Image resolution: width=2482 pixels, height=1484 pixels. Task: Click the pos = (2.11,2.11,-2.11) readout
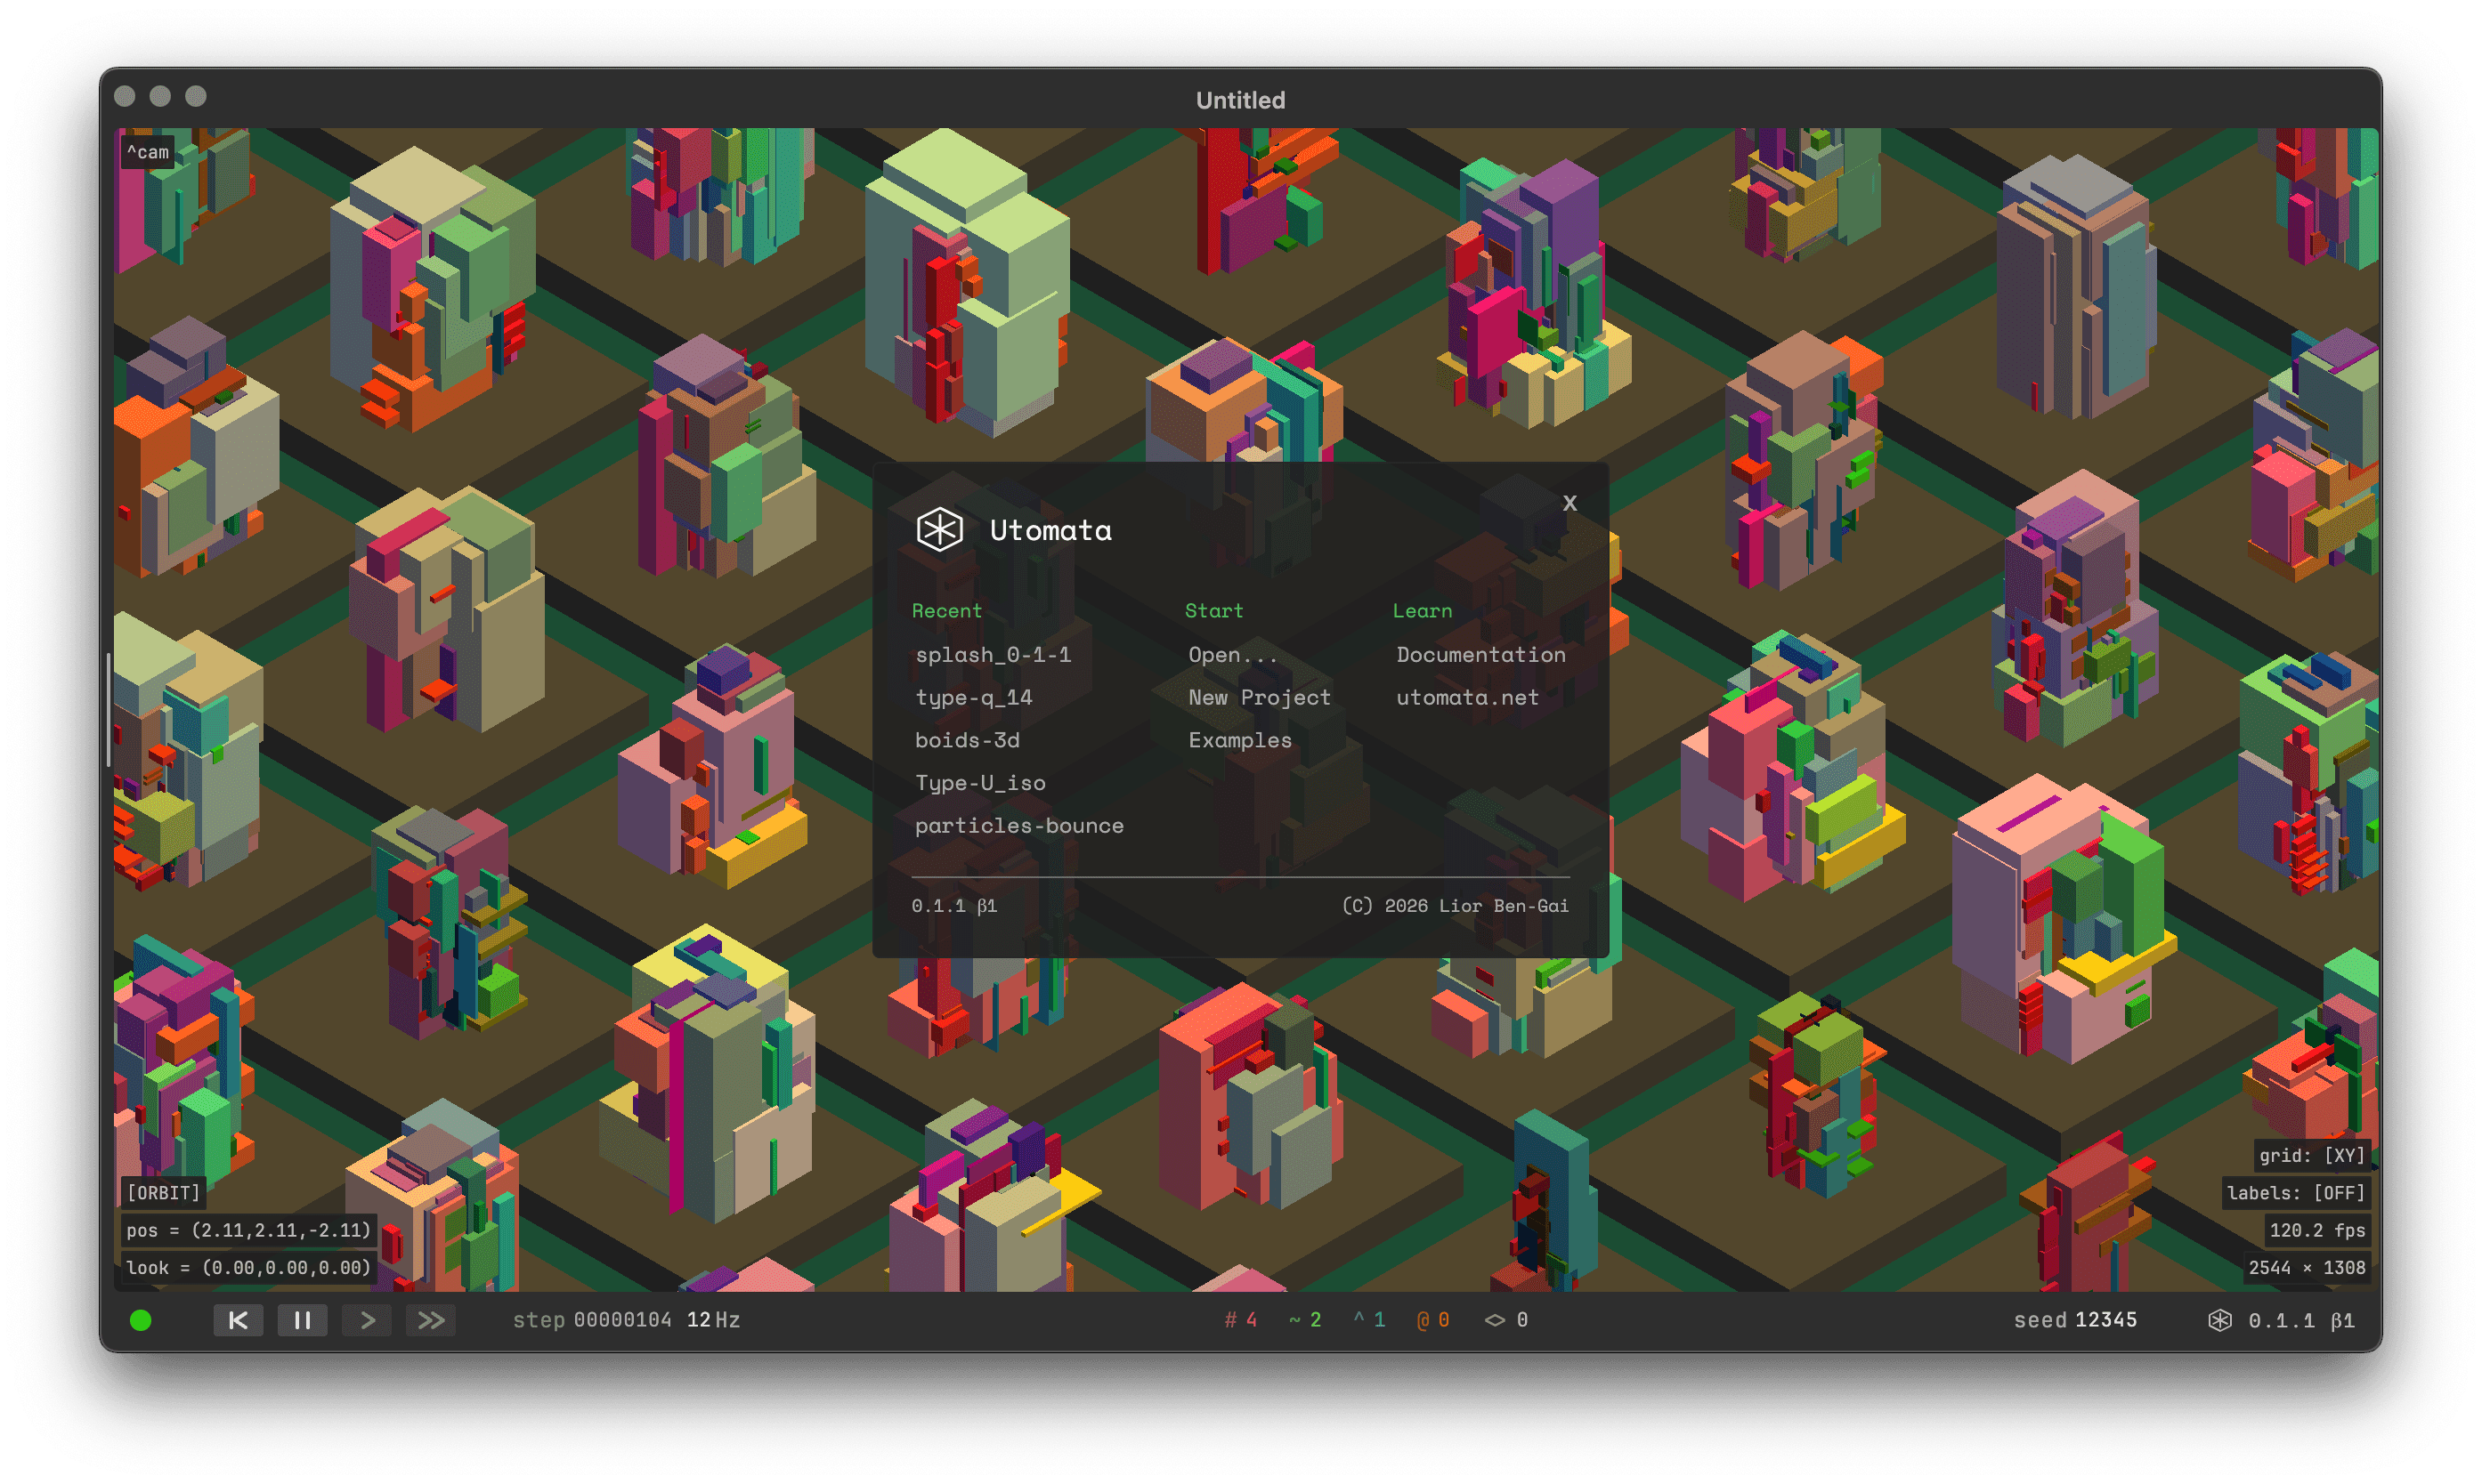click(248, 1230)
